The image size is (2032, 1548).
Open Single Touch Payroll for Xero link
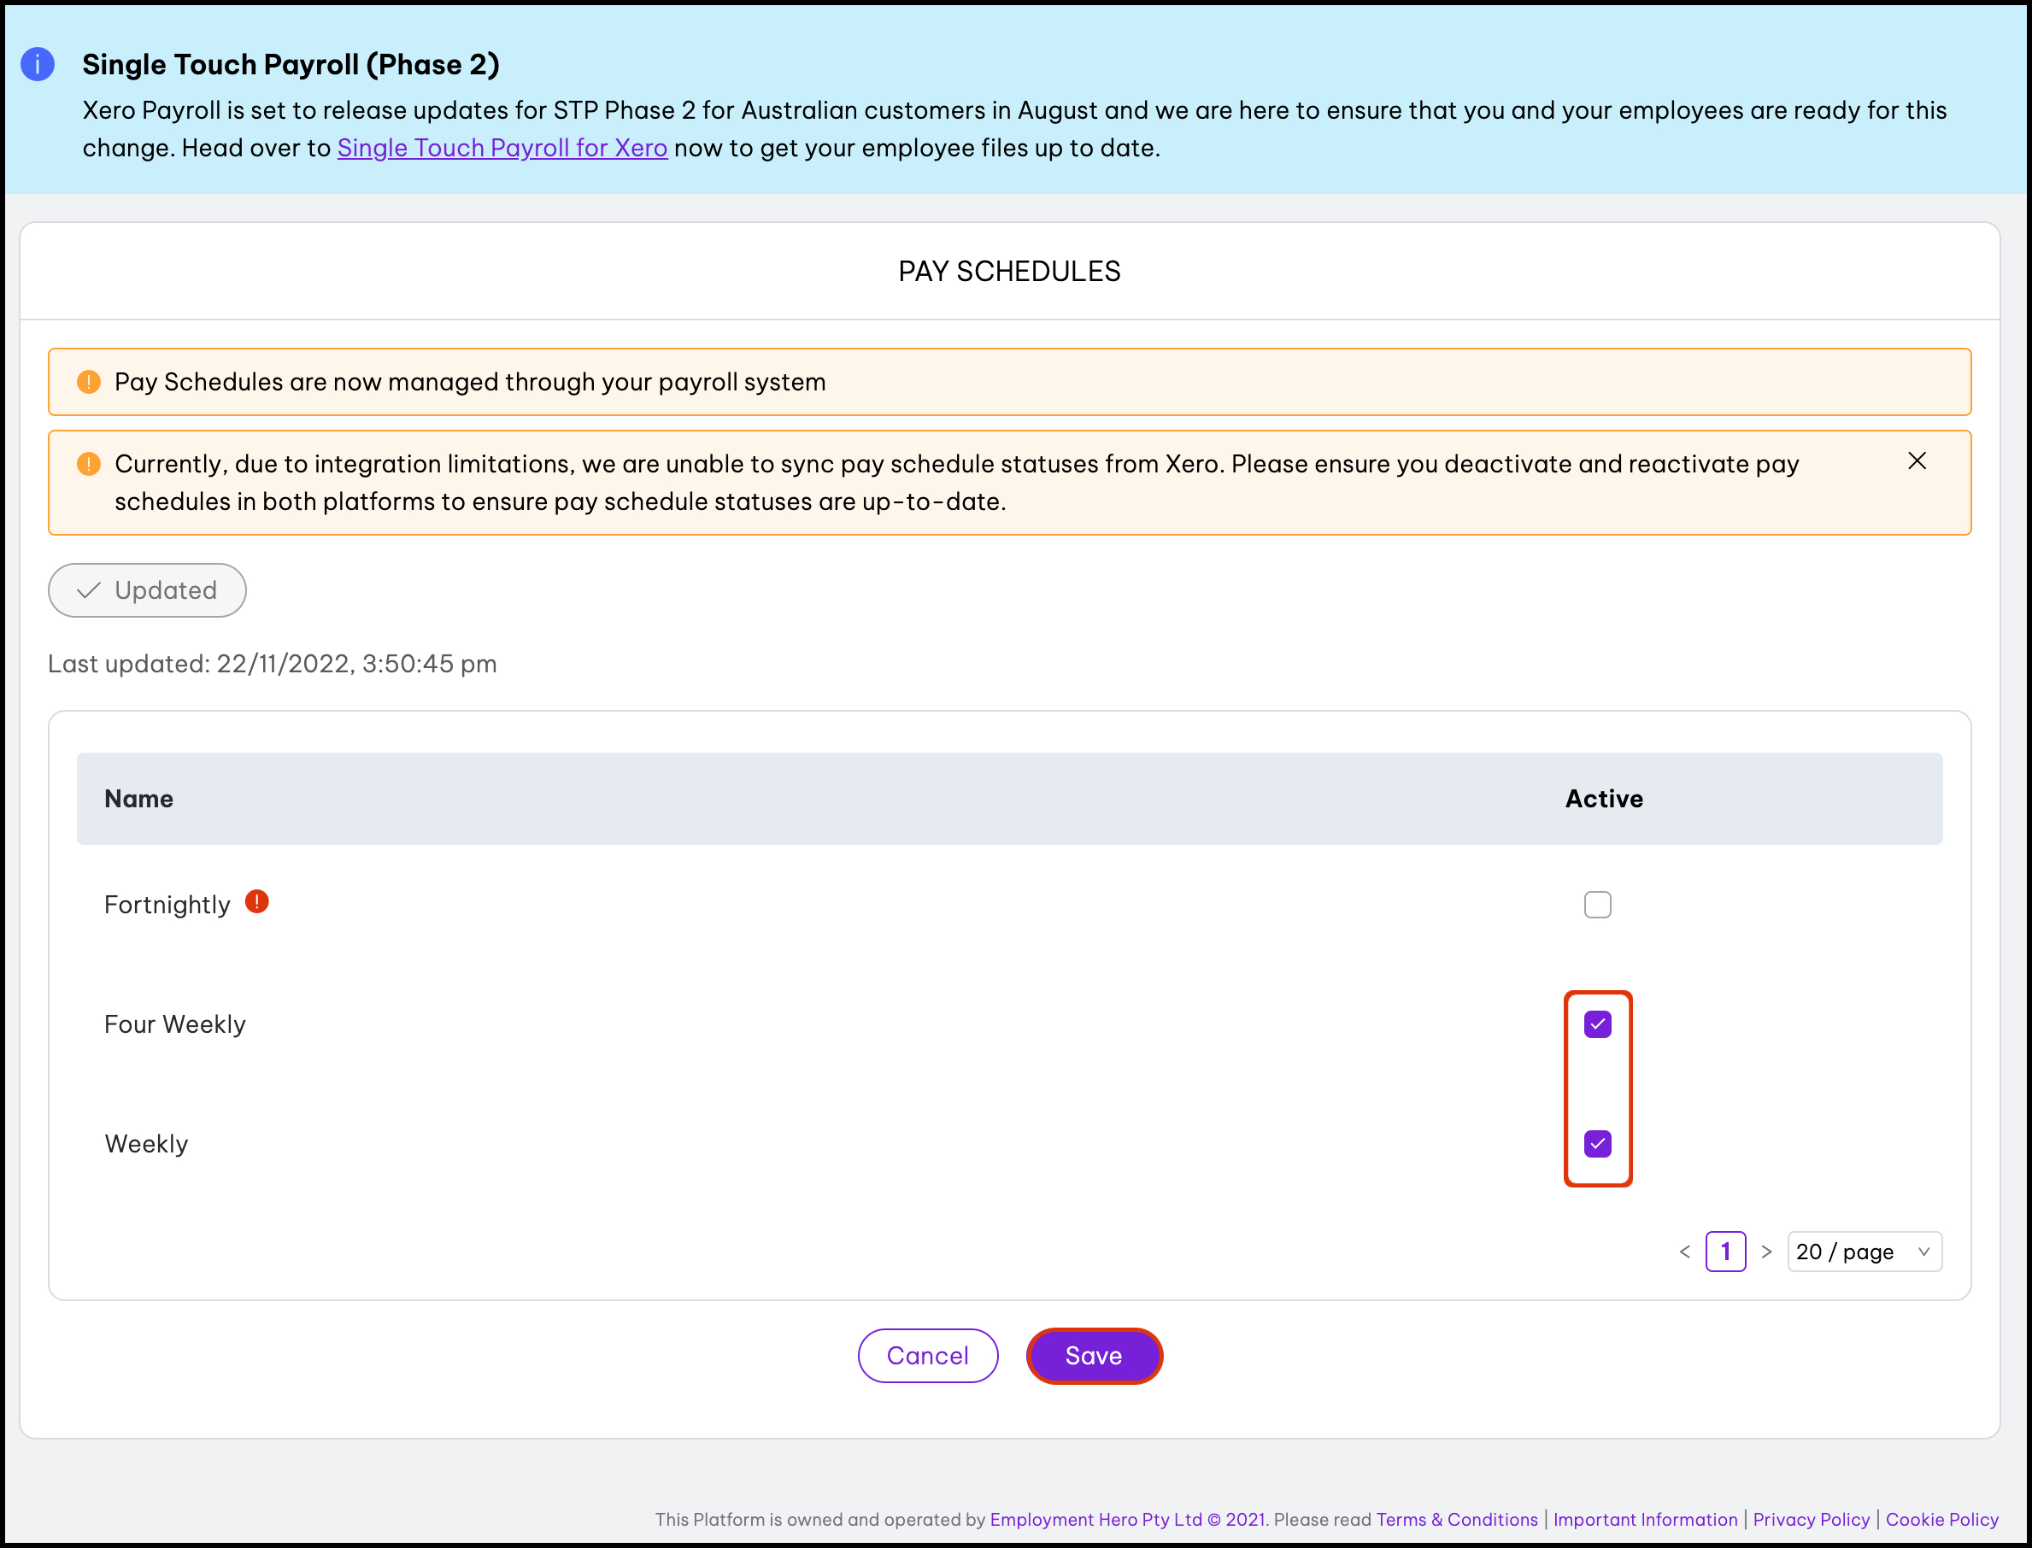(502, 148)
